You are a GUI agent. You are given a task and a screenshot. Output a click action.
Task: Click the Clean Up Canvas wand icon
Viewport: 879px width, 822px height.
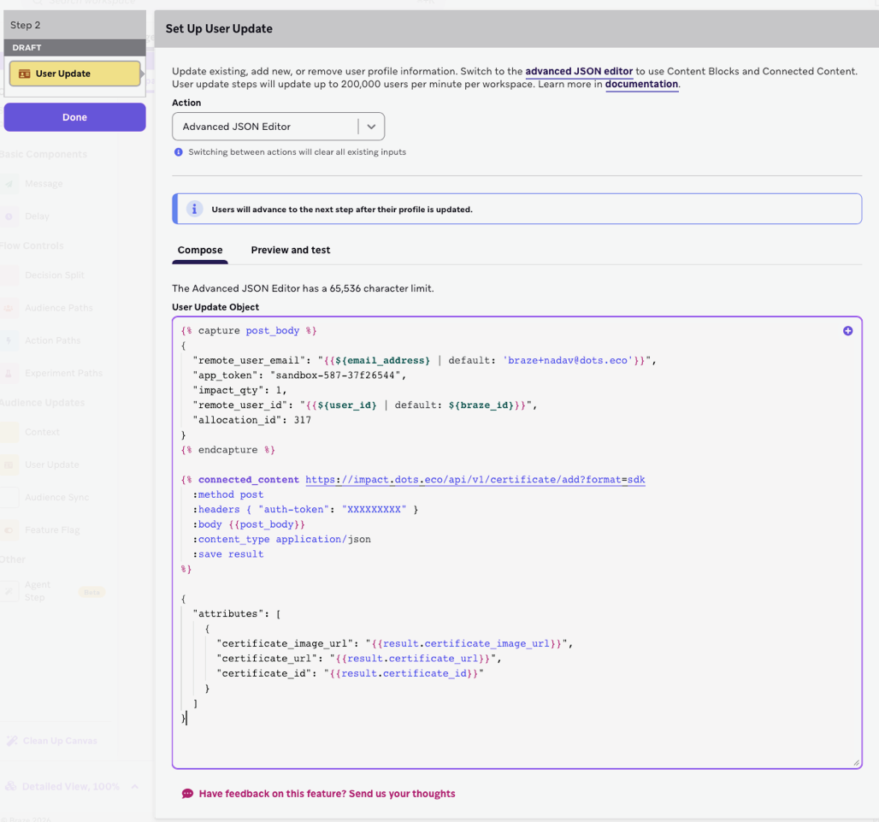click(12, 741)
